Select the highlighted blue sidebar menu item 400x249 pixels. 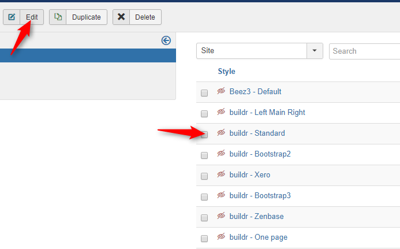pos(88,55)
